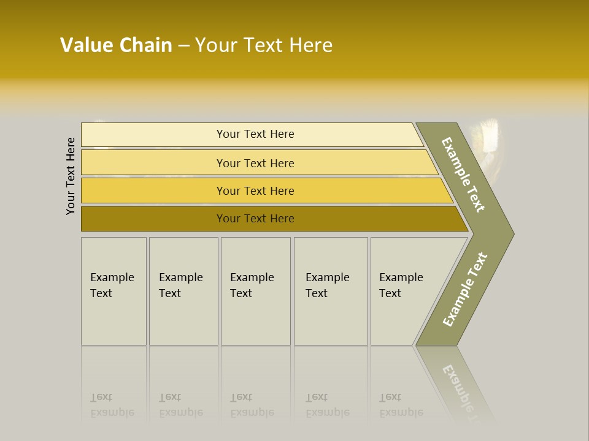Click the darkest olive 'Your Text Here' bar
This screenshot has height=441, width=589.
[255, 219]
